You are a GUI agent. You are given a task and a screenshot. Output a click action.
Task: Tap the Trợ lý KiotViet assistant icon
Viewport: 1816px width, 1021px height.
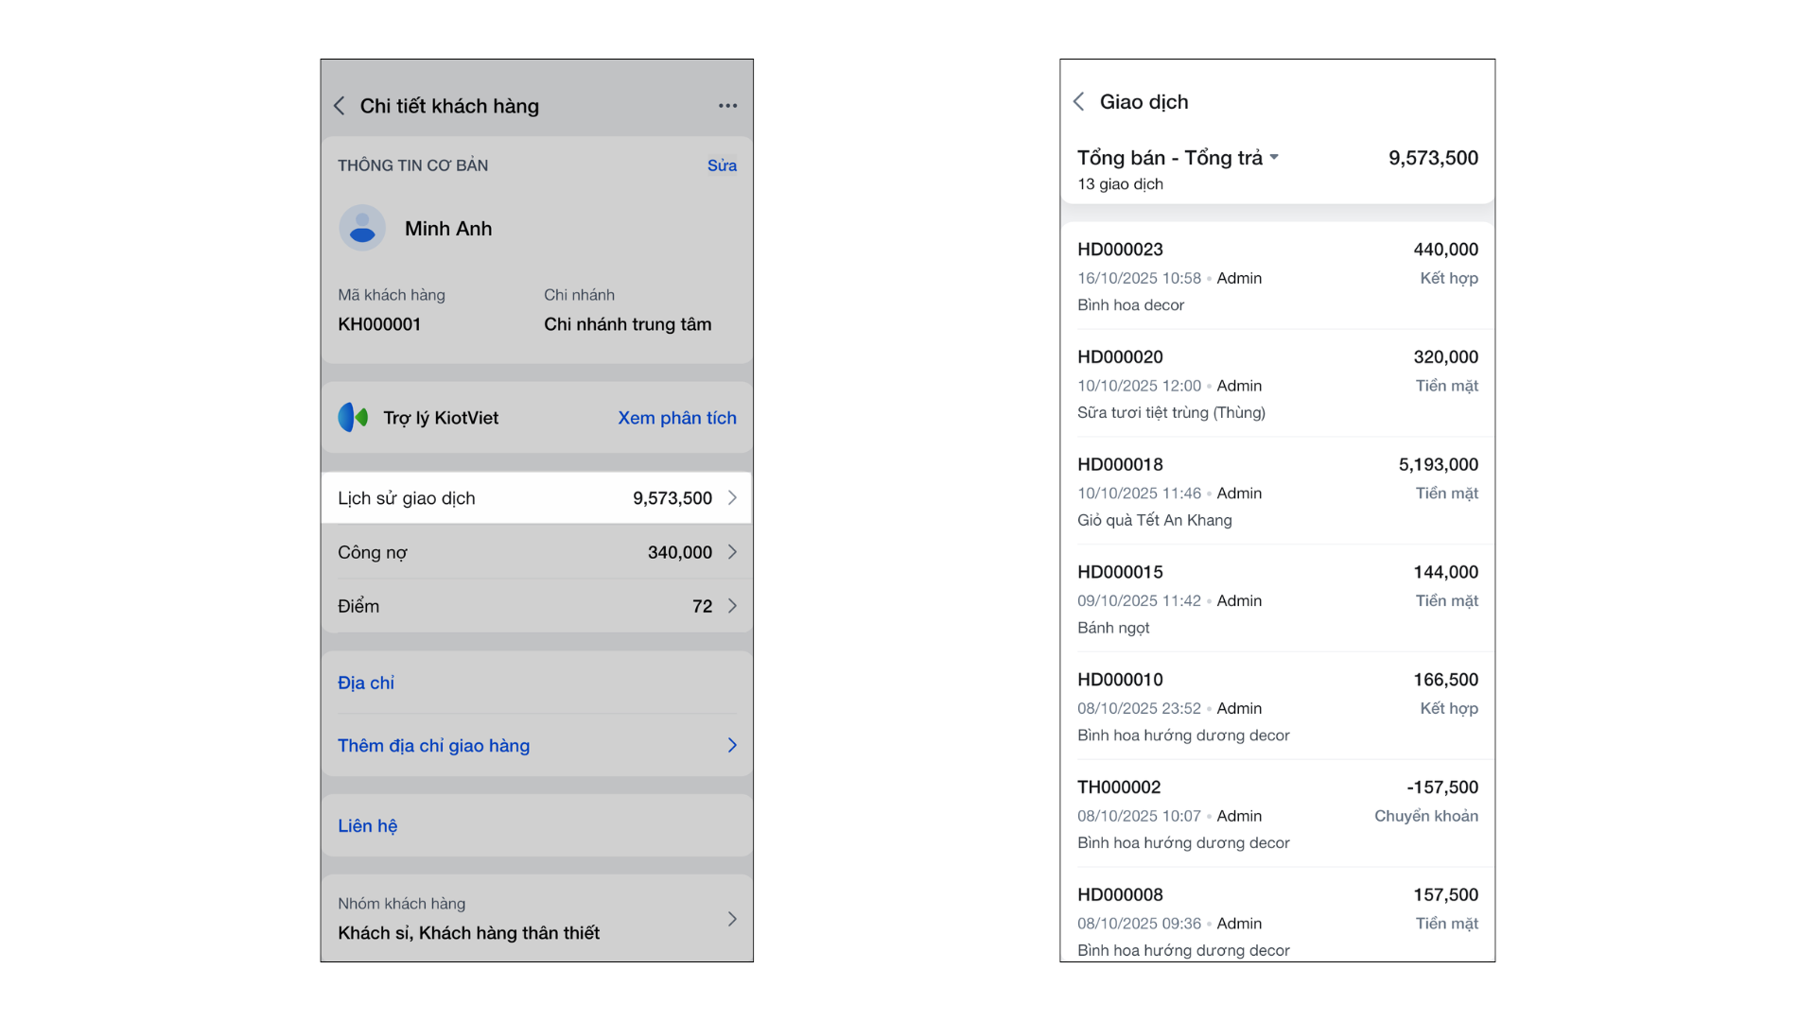(x=353, y=417)
